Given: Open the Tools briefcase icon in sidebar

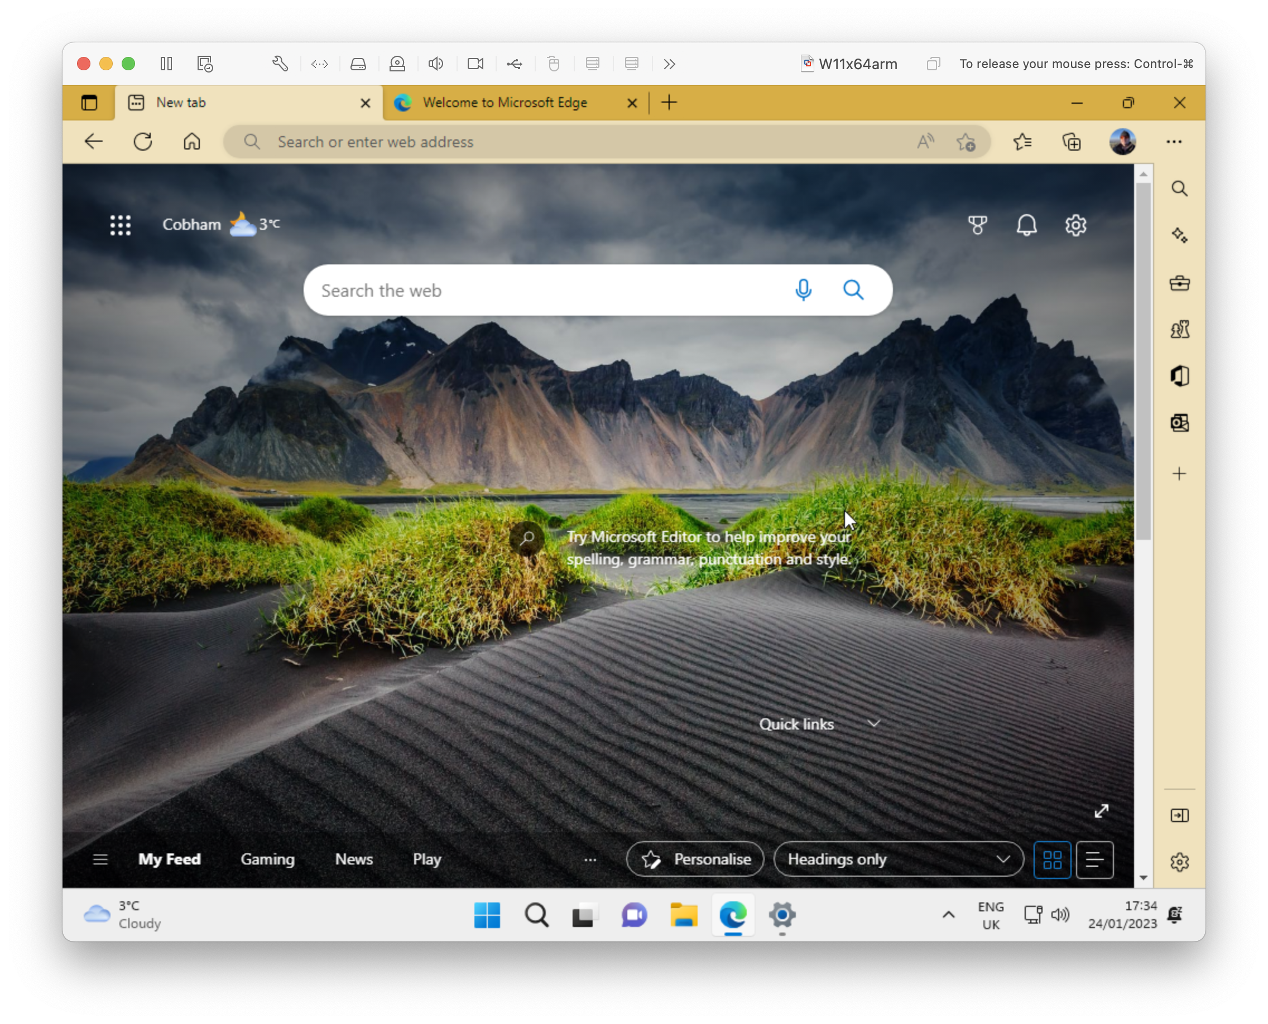Looking at the screenshot, I should [1179, 283].
